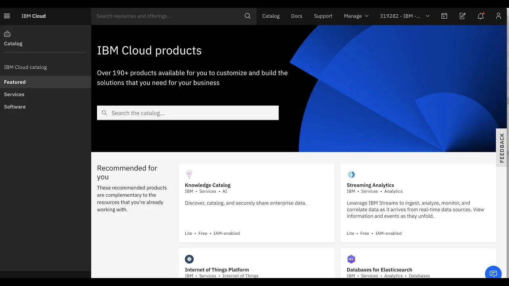Select Services in the sidebar
The height and width of the screenshot is (286, 509).
point(45,94)
